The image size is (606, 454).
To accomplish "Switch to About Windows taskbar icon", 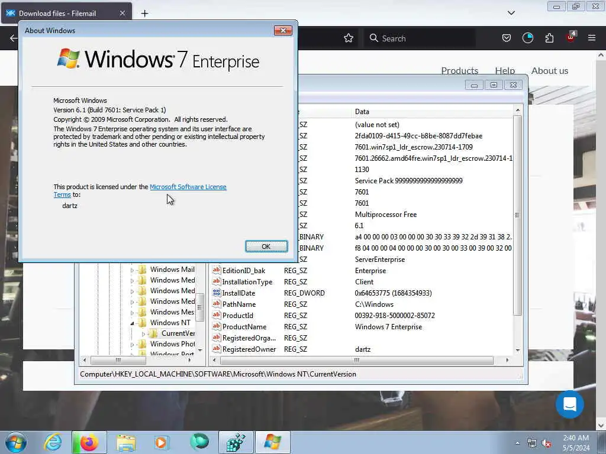I will coord(272,442).
